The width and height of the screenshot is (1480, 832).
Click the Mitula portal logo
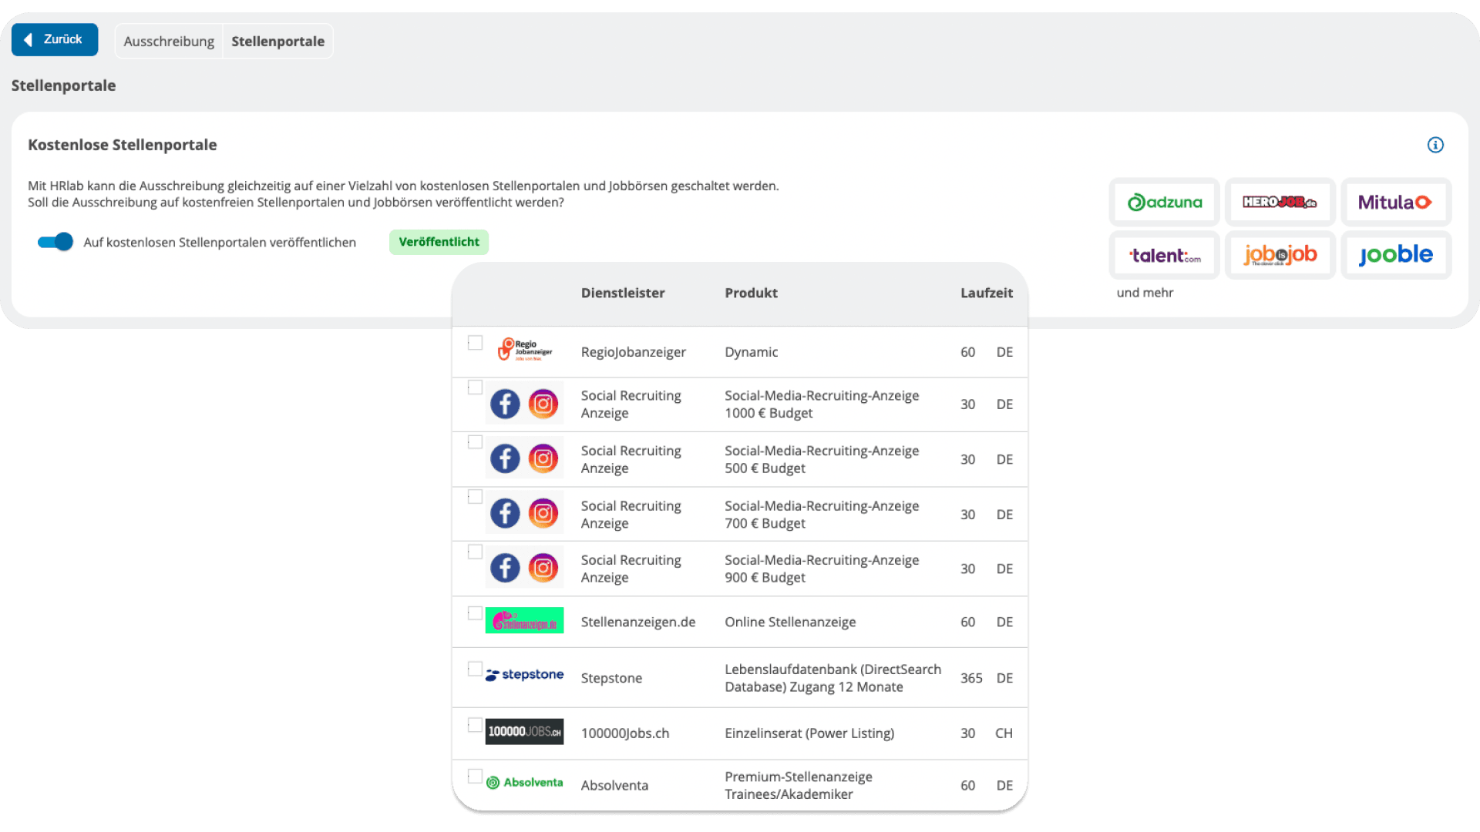[1395, 203]
